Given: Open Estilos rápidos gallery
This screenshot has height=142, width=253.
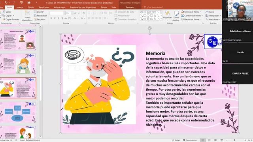Looking at the screenshot, I should point(176,16).
